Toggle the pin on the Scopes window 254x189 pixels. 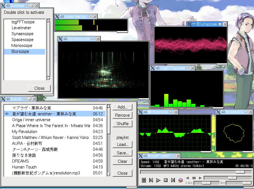tap(8, 6)
